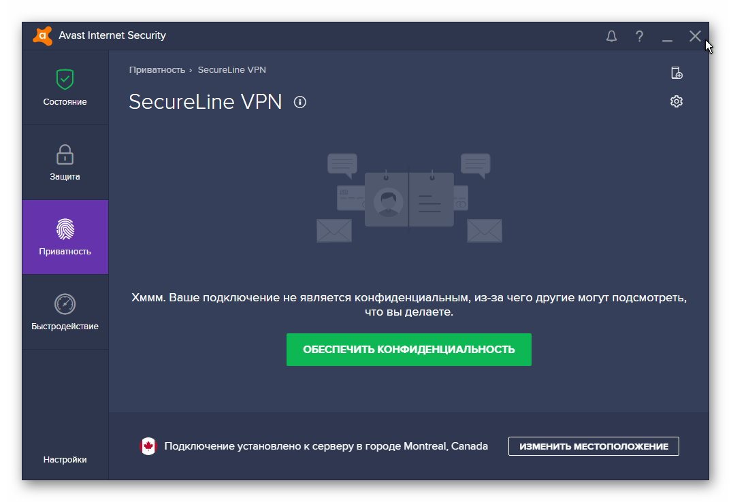731x502 pixels.
Task: Click the info icon beside SecureLine VPN
Action: 299,102
